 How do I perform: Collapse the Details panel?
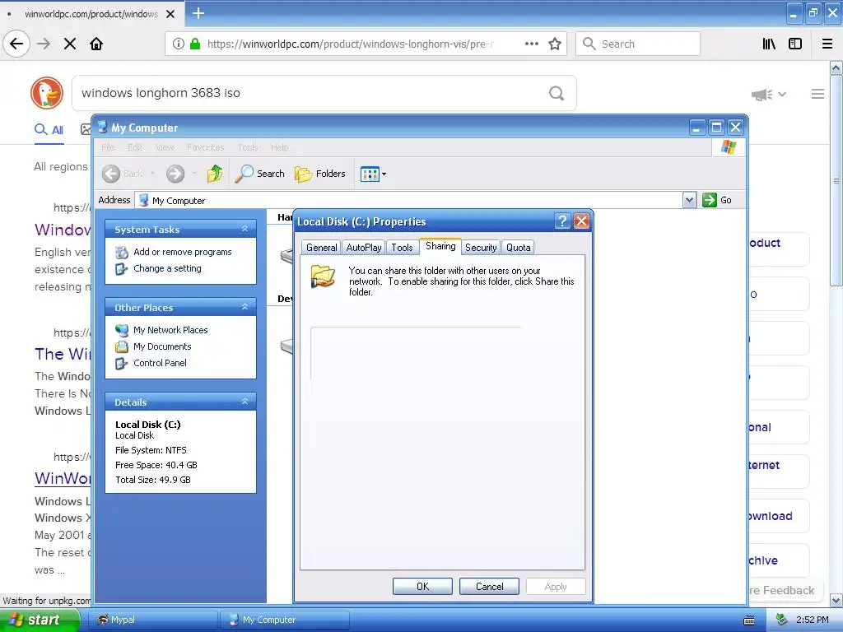click(x=245, y=402)
